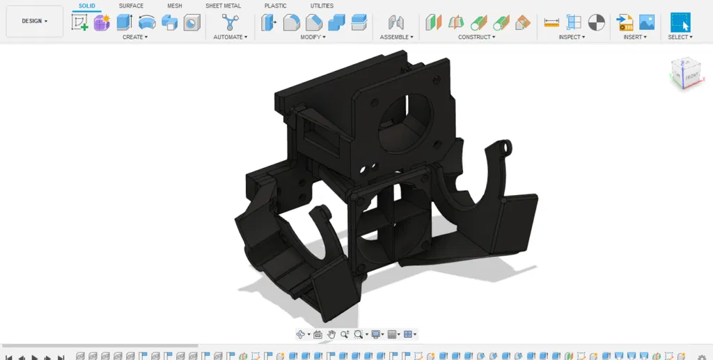Click the Plane Through Points construct icon
713x360 pixels.
click(524, 22)
